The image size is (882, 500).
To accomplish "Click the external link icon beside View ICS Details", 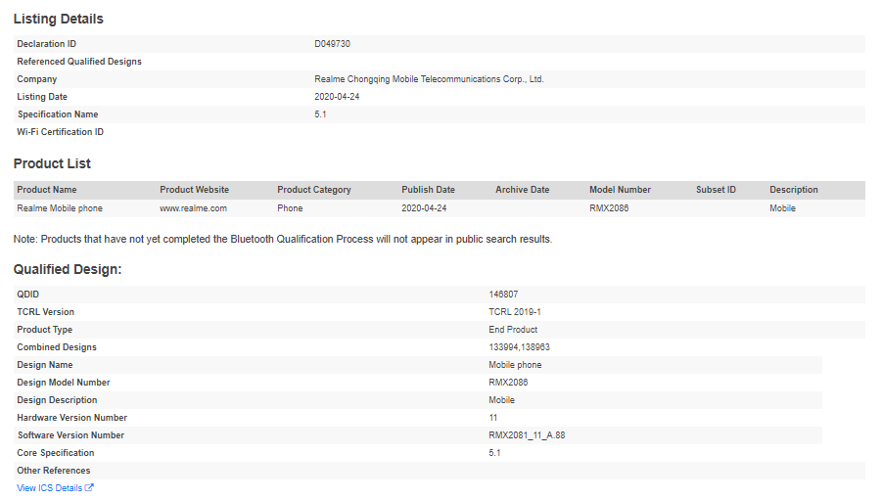I will [x=90, y=488].
